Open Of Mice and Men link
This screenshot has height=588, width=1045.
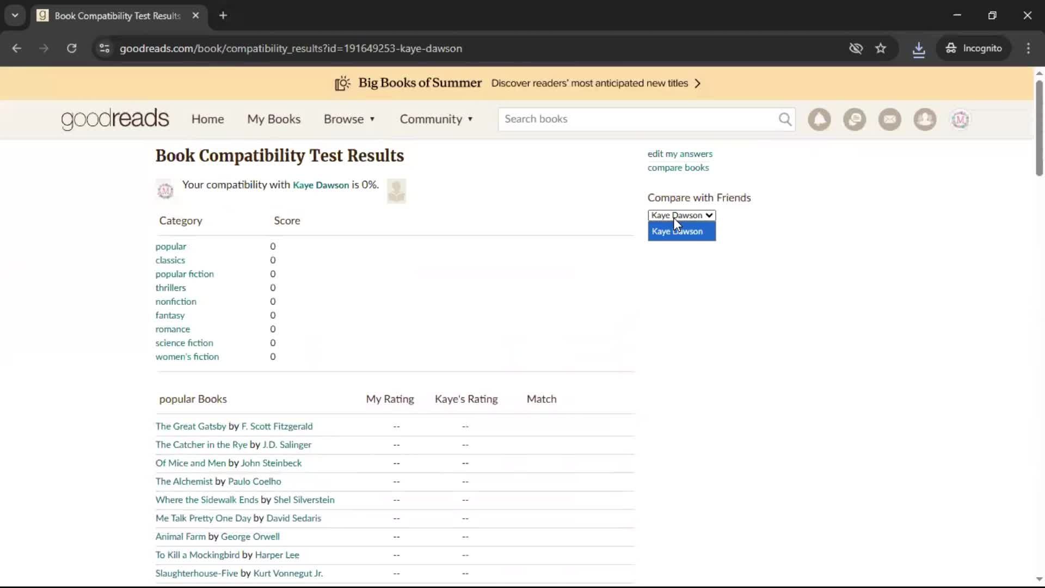190,463
